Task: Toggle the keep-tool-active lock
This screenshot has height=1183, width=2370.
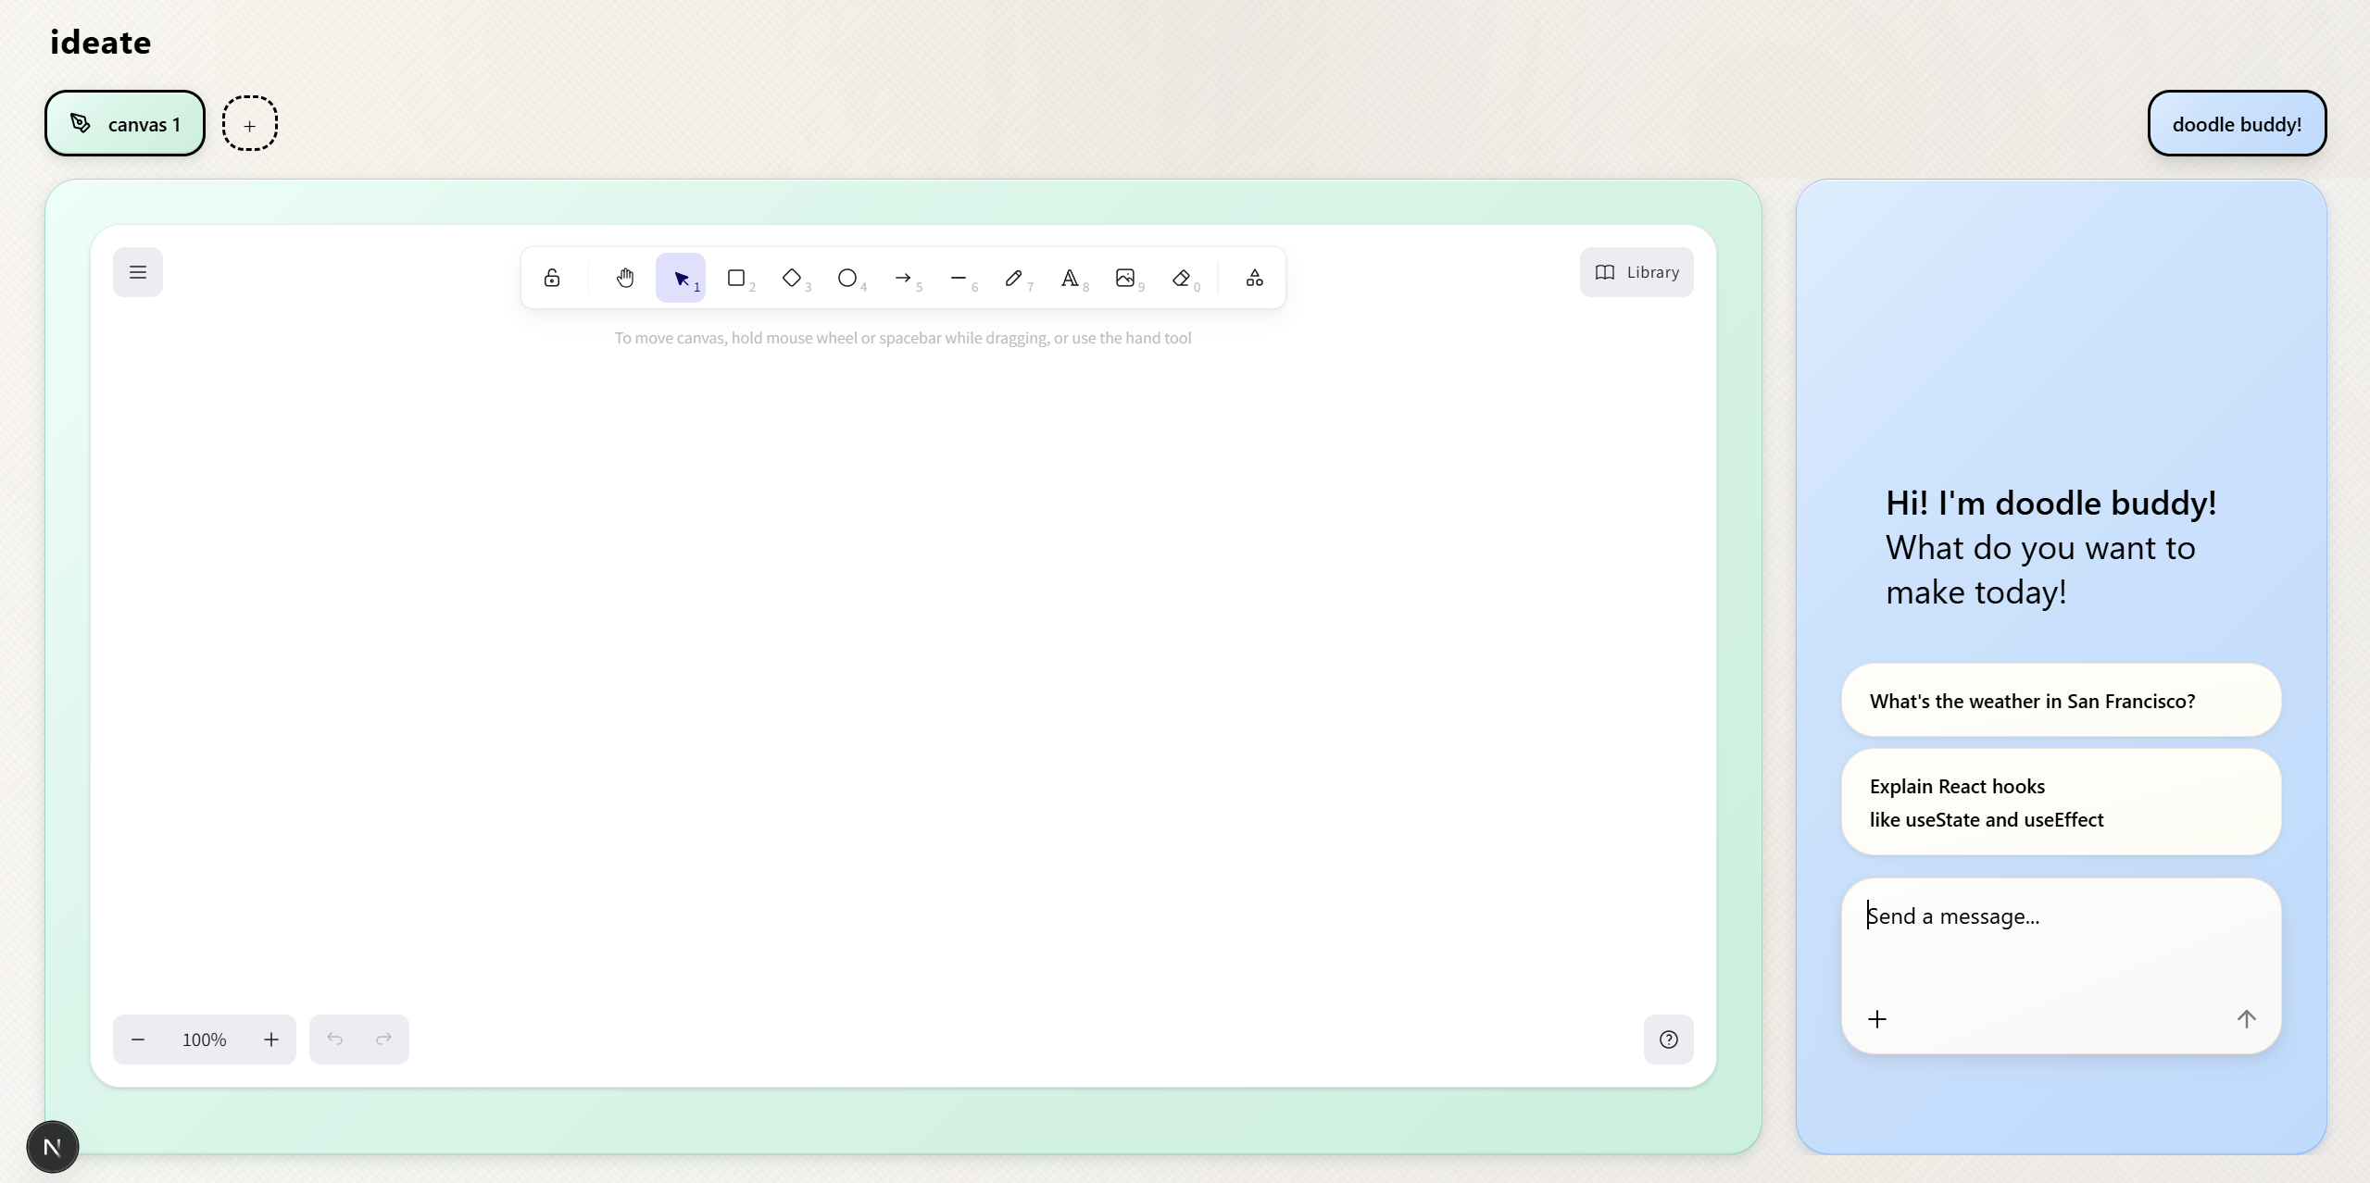Action: point(552,278)
